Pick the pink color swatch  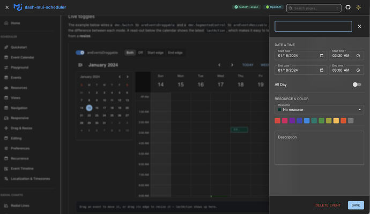tap(285, 121)
